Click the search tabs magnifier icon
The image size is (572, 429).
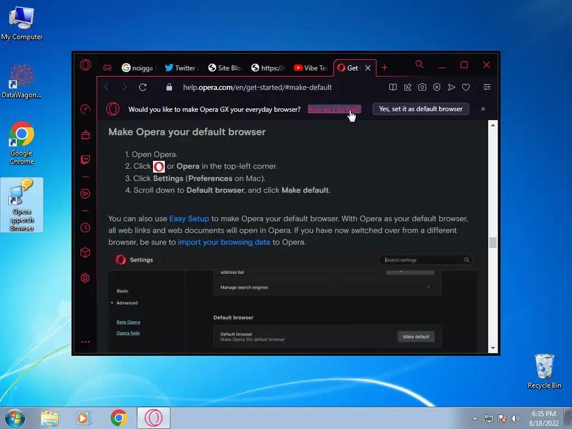click(420, 65)
